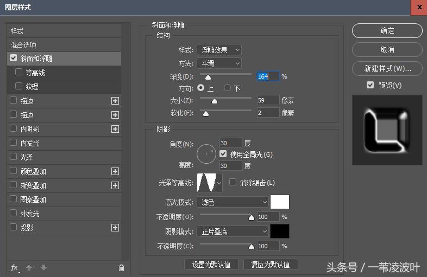Click the style preview thumbnail
The image size is (427, 277).
[x=387, y=130]
